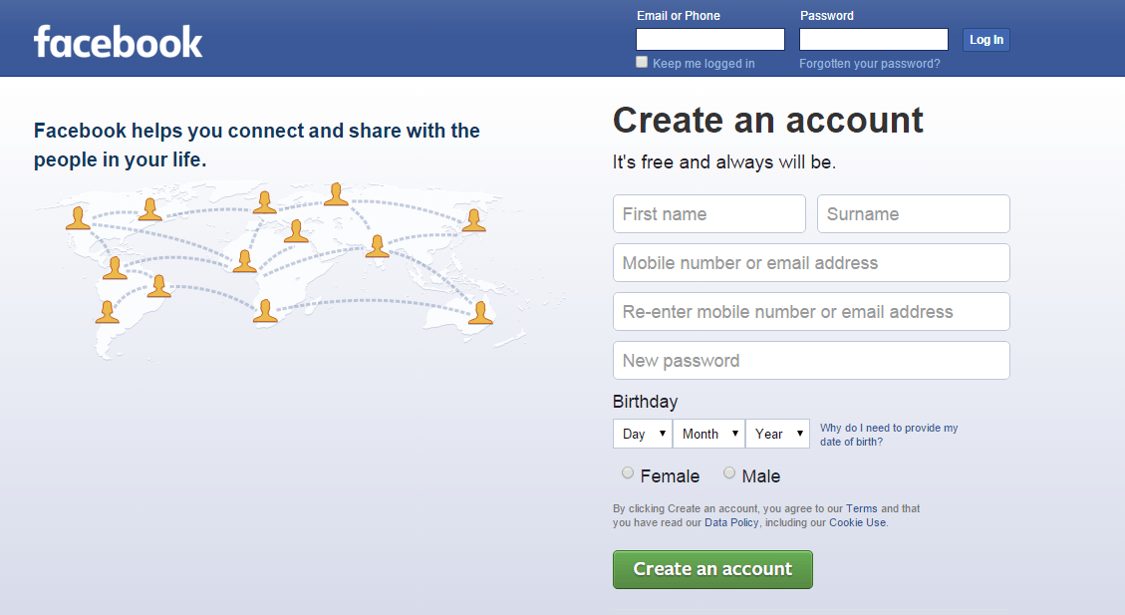Click the Email or Phone login field
Viewport: 1125px width, 615px height.
pyautogui.click(x=709, y=39)
